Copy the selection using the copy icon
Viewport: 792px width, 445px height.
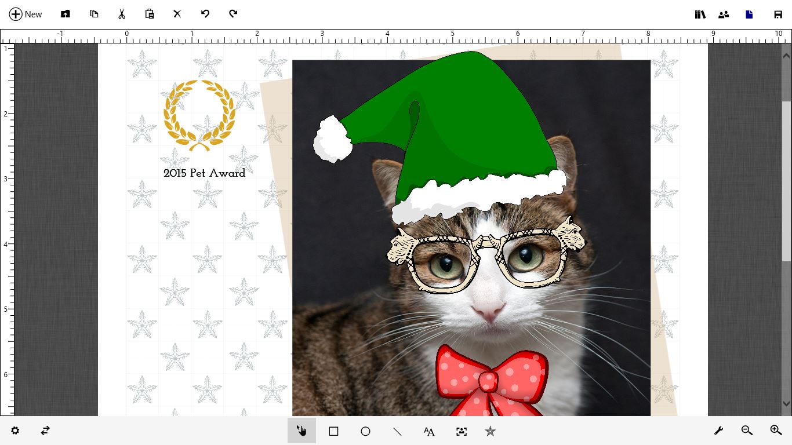94,14
